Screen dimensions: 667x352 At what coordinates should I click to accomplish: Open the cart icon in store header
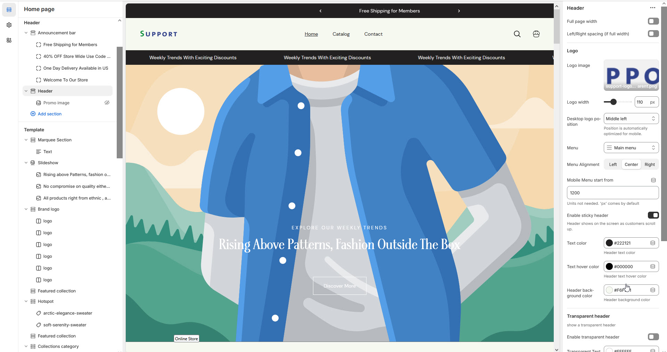[536, 34]
